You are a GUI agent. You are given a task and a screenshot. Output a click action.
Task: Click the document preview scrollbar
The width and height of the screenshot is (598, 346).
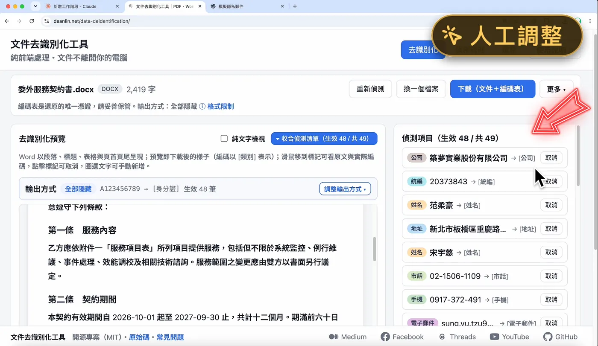point(375,249)
